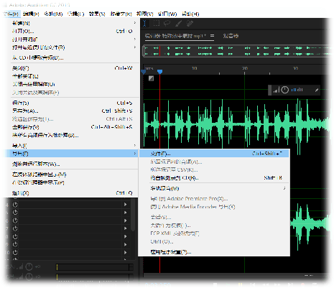This screenshot has width=334, height=288.
Task: Pin the floating volume HUD
Action: (x=317, y=90)
